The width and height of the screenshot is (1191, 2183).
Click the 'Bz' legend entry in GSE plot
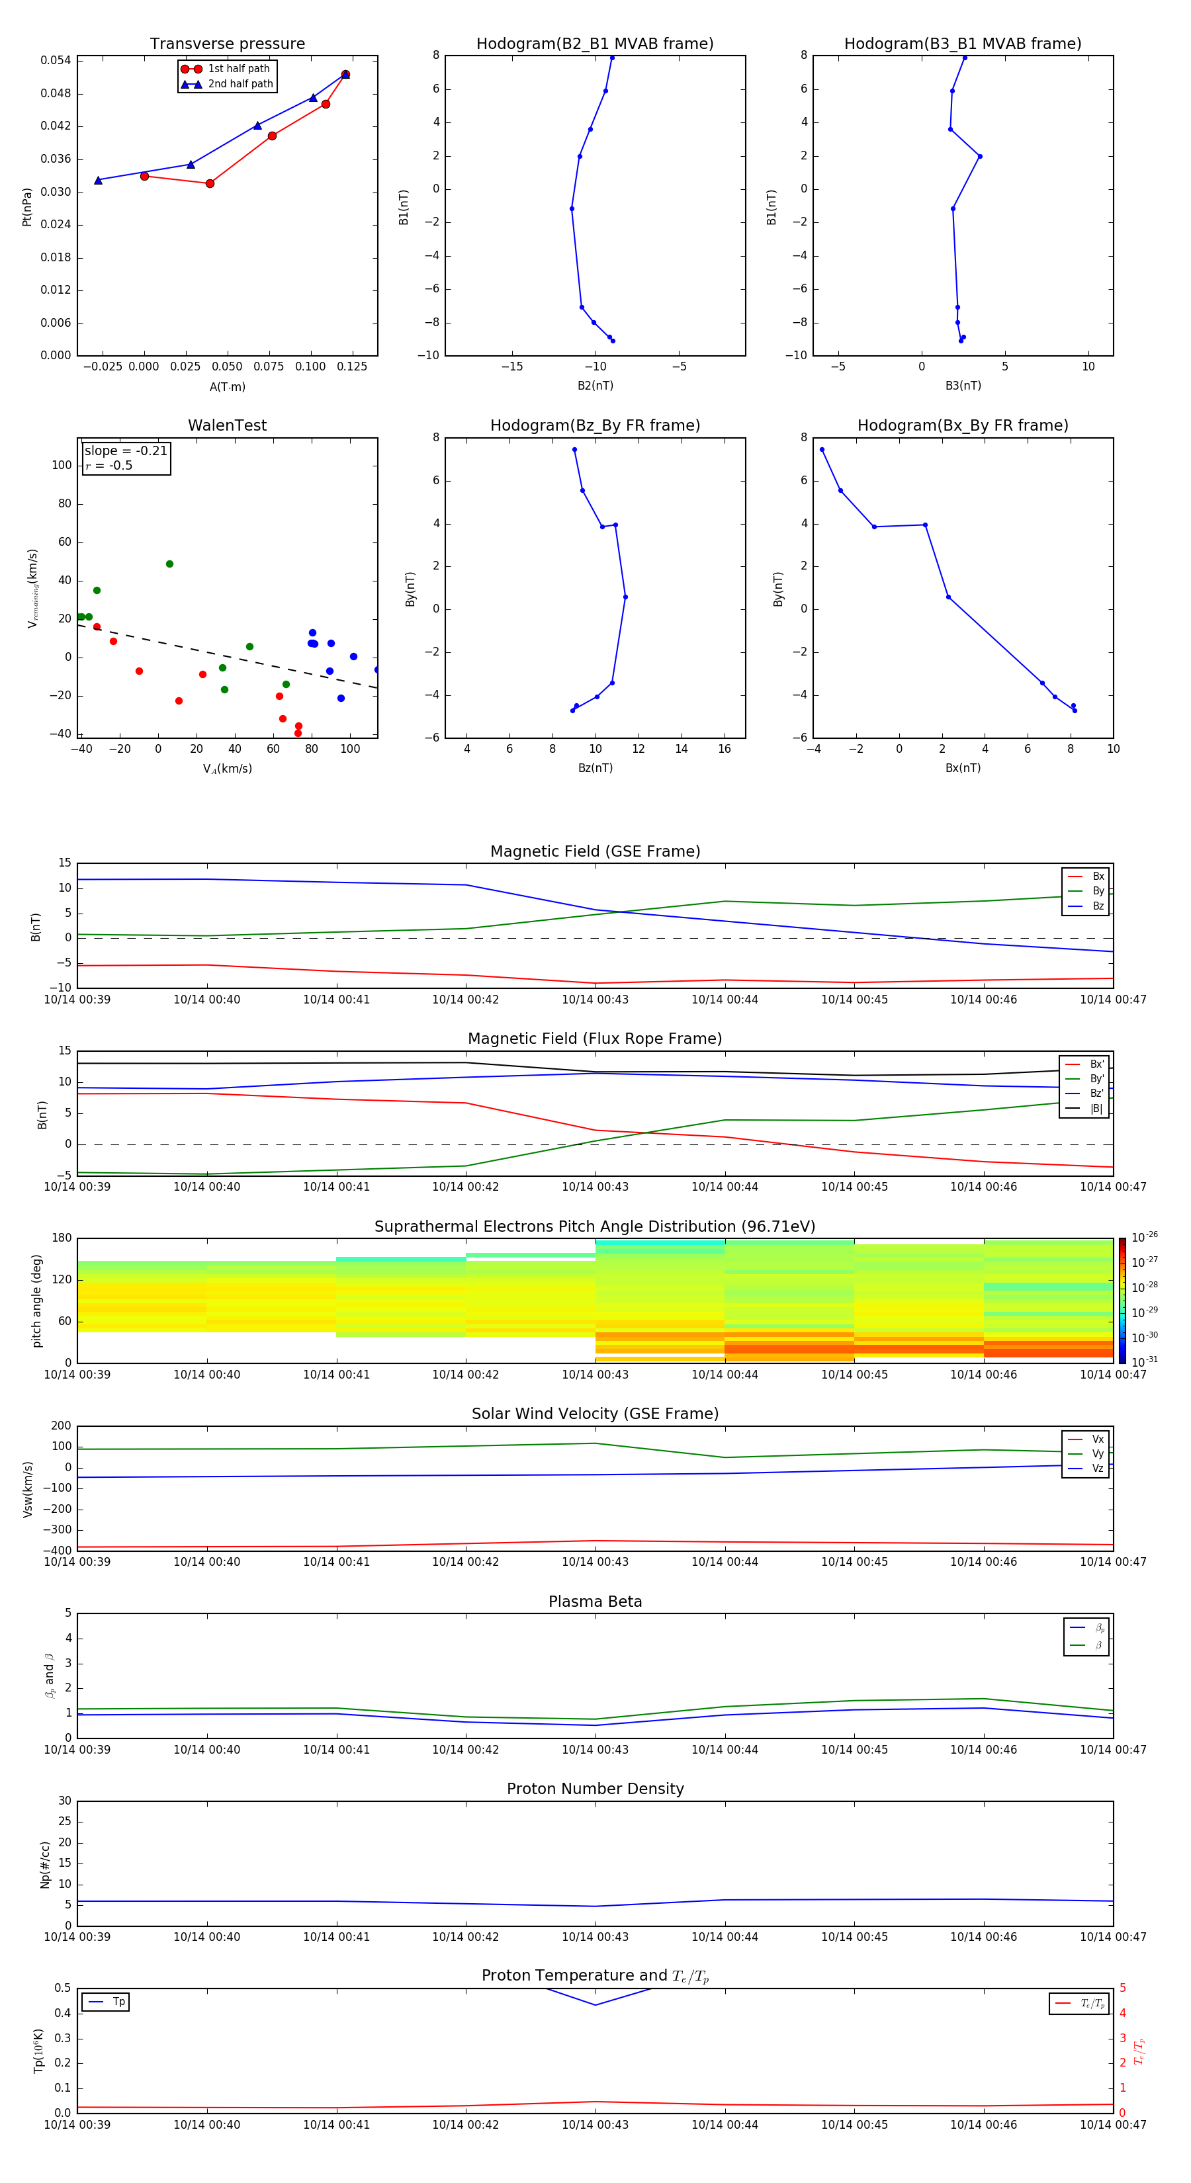1086,906
